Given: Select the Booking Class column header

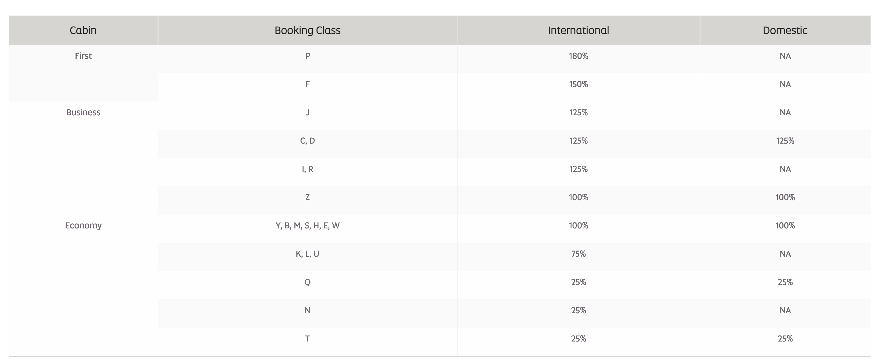Looking at the screenshot, I should [307, 31].
